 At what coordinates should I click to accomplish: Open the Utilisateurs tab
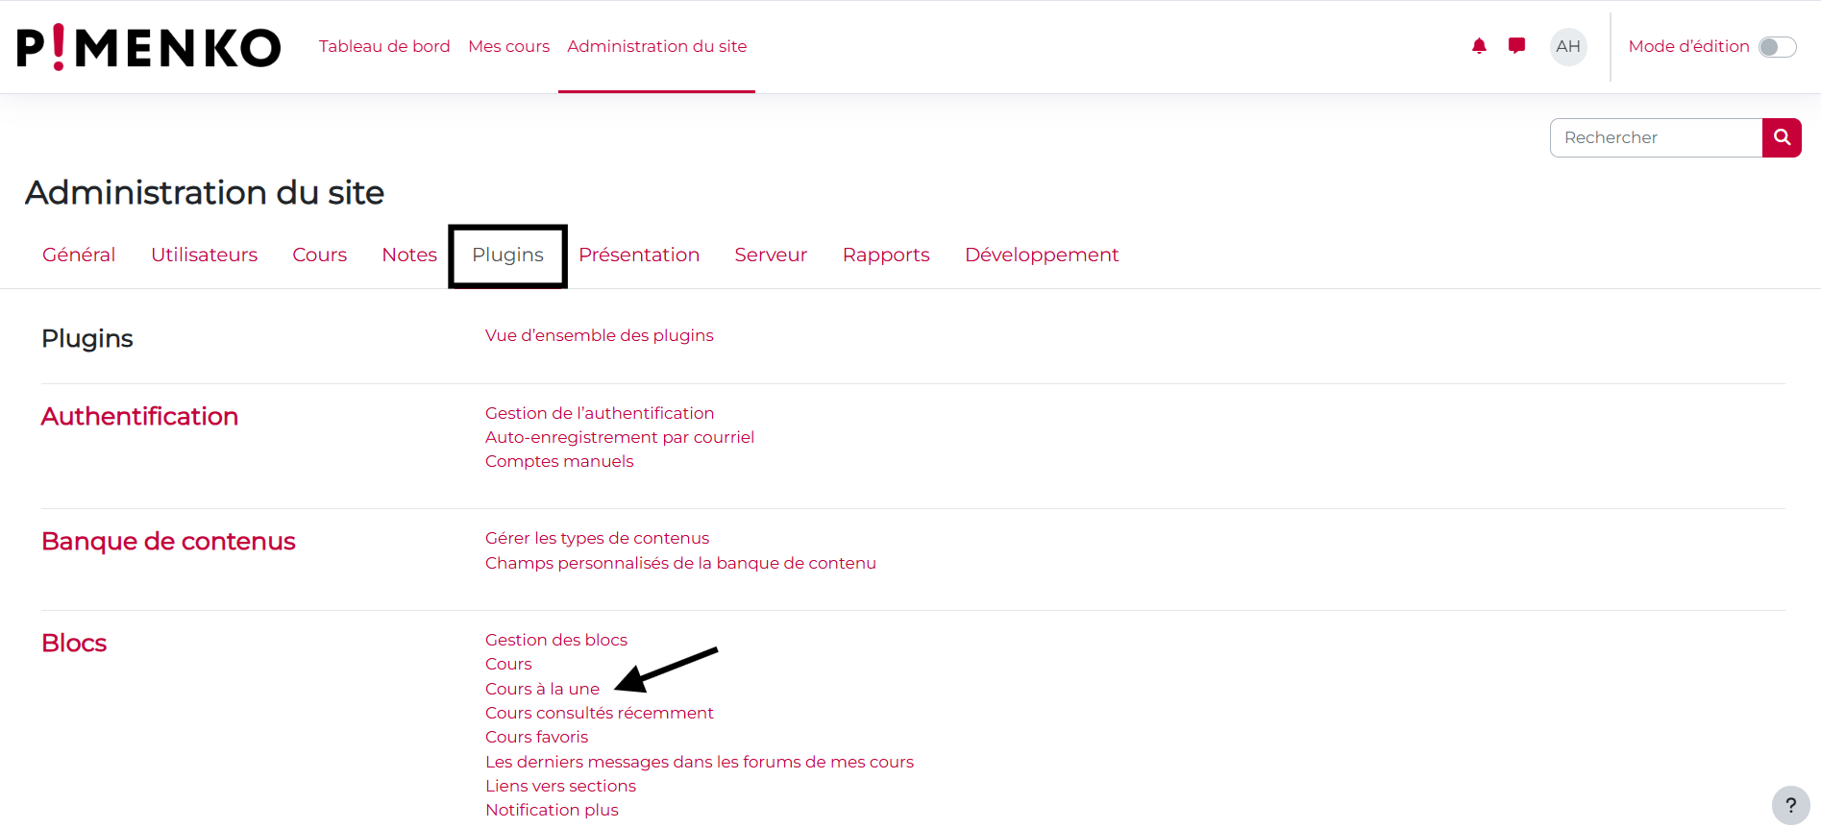coord(204,256)
